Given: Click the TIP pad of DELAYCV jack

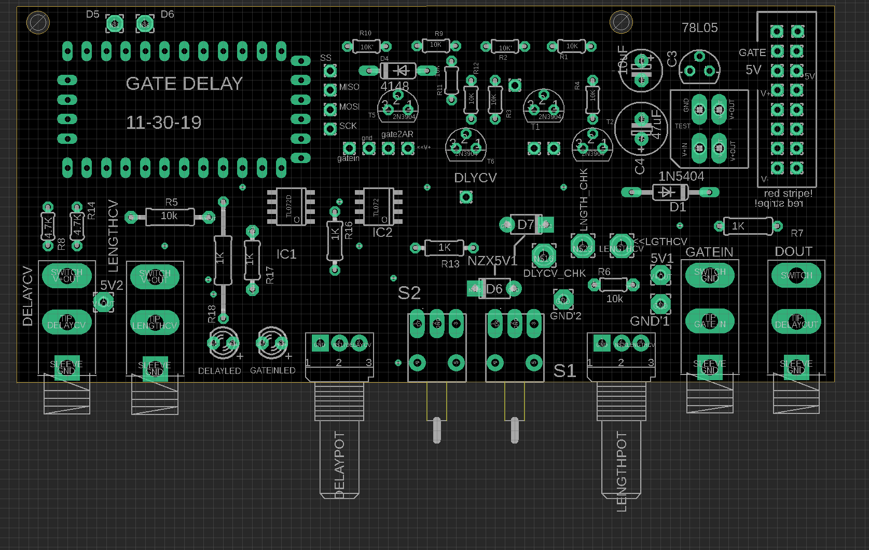Looking at the screenshot, I should click(x=66, y=322).
